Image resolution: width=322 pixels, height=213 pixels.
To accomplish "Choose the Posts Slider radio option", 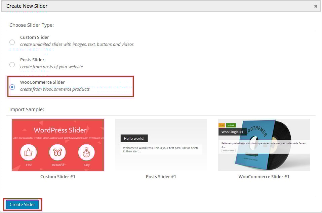I will (x=12, y=65).
